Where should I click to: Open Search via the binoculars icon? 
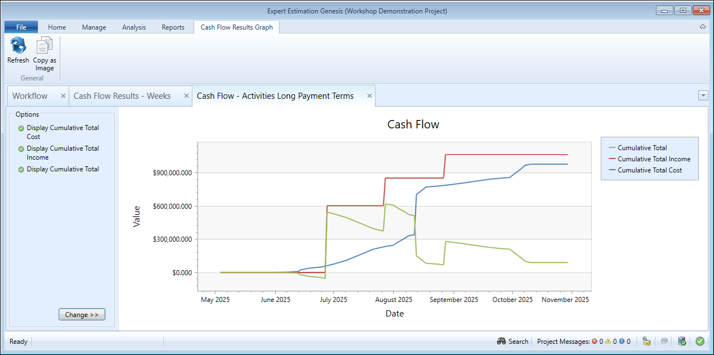click(x=501, y=341)
